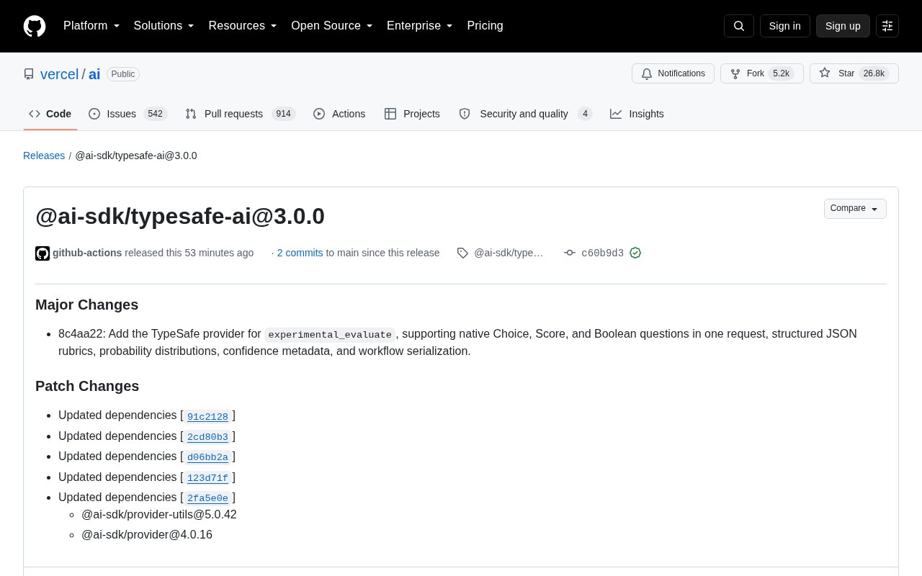Screen dimensions: 922x576
Task: Click the Sign up button
Action: pyautogui.click(x=843, y=26)
